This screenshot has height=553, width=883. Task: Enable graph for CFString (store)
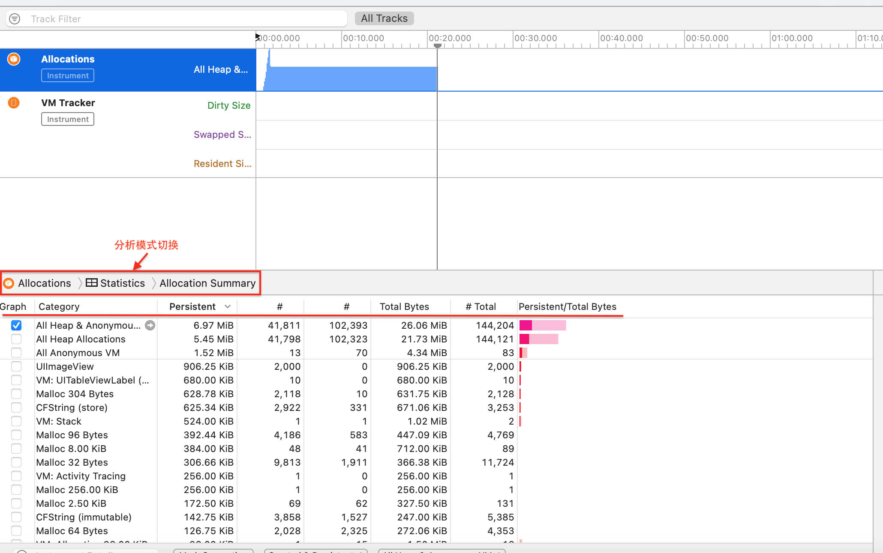coord(16,407)
